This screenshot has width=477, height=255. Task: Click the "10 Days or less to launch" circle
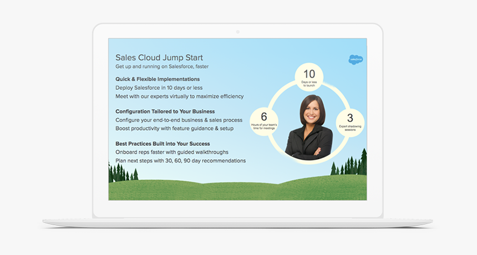tap(309, 77)
